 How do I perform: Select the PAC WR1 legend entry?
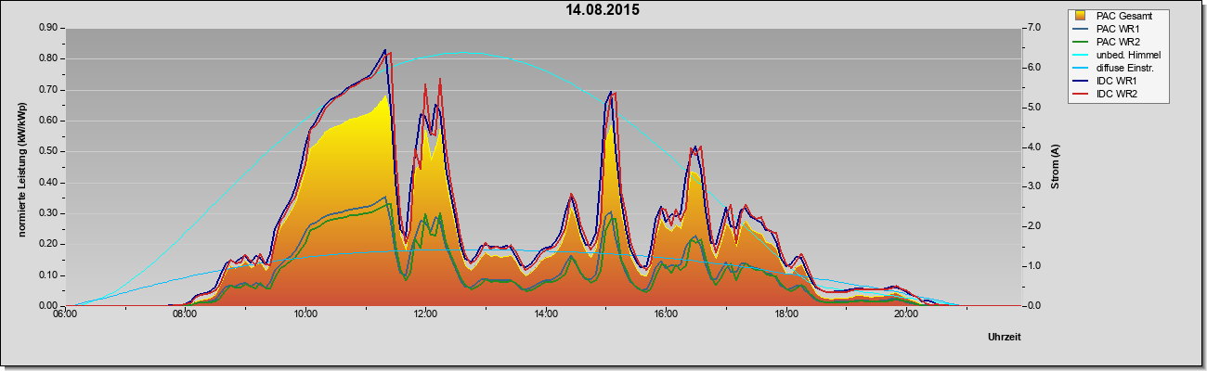1112,29
